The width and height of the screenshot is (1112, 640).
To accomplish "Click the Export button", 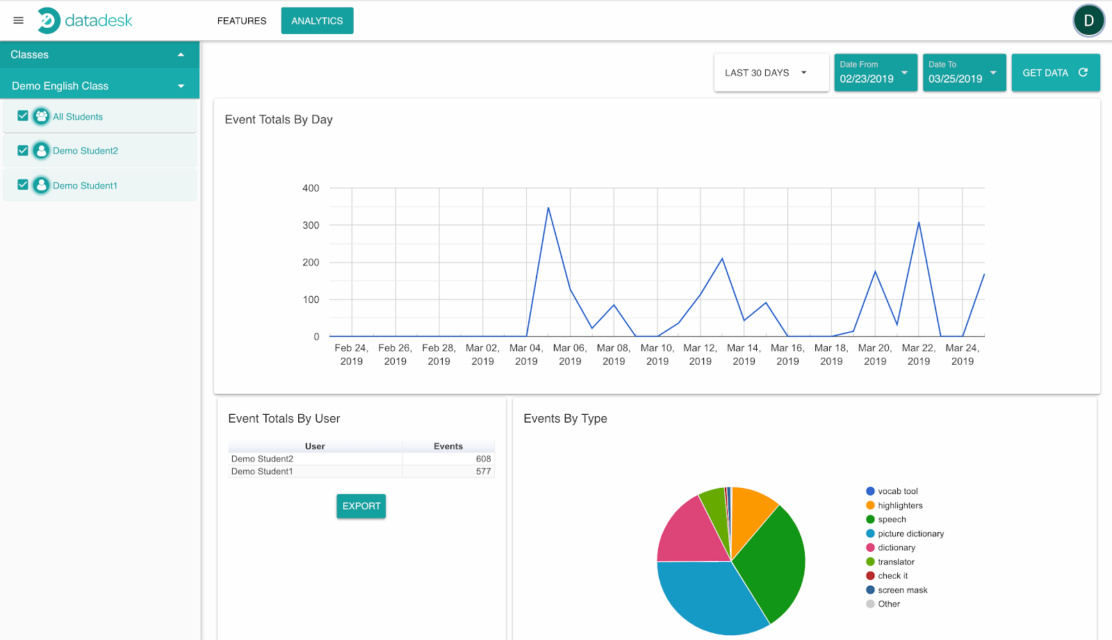I will tap(361, 506).
